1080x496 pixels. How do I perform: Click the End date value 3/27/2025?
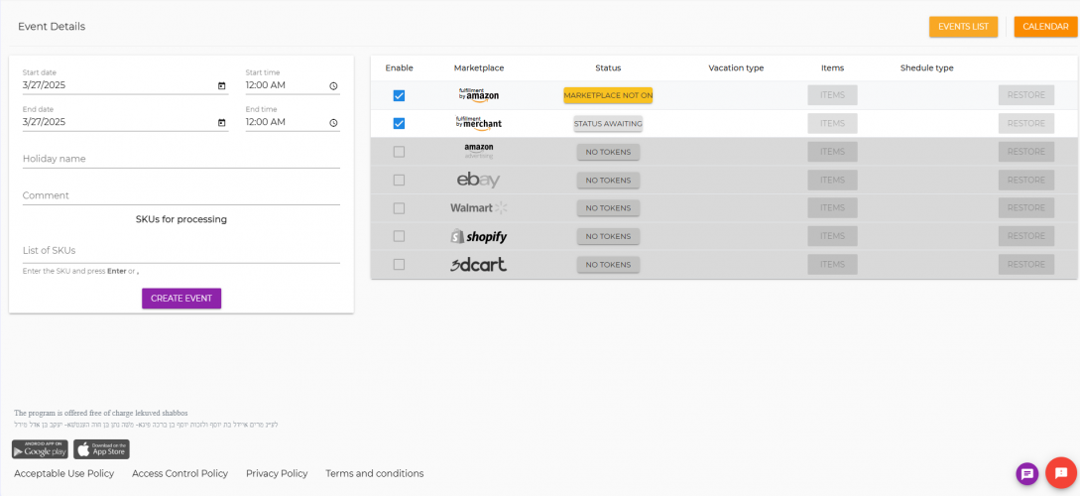[44, 122]
